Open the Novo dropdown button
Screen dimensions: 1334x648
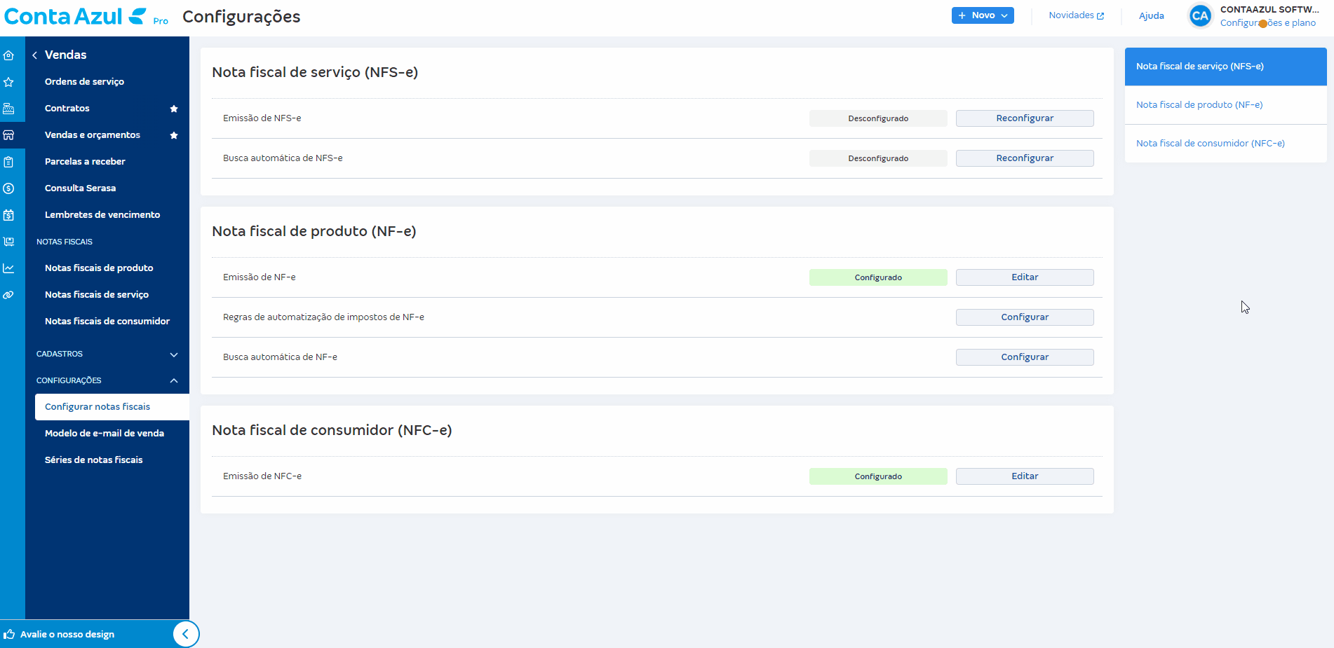click(983, 15)
